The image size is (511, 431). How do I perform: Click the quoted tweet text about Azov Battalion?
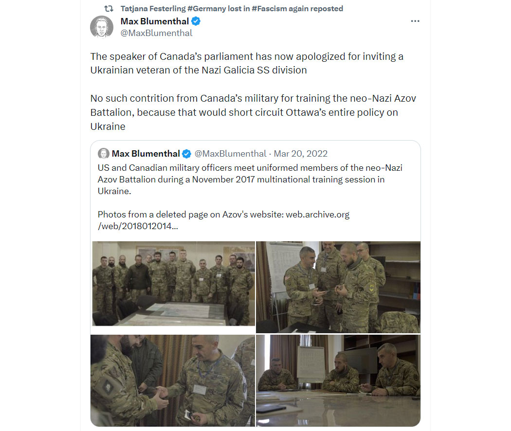pyautogui.click(x=250, y=180)
